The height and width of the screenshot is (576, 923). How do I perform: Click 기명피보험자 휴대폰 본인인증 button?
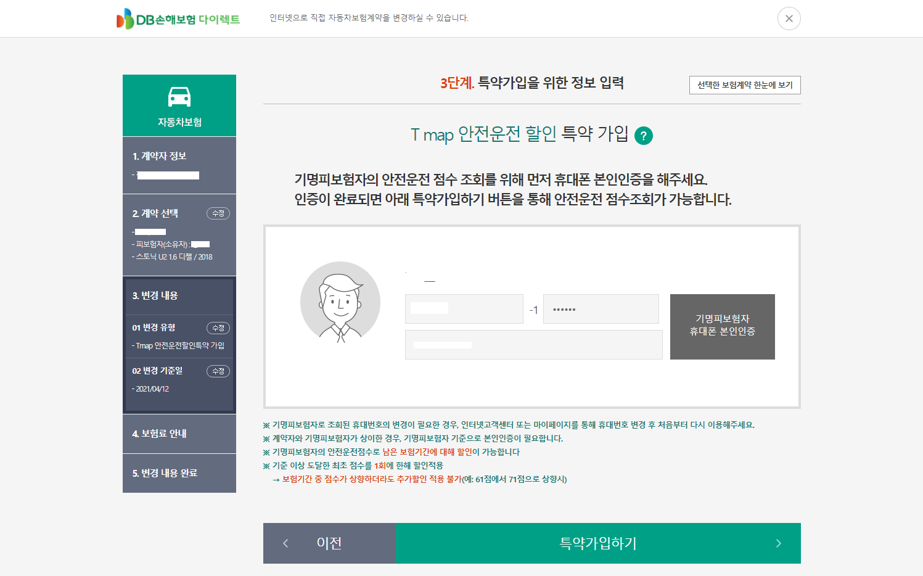(x=723, y=327)
